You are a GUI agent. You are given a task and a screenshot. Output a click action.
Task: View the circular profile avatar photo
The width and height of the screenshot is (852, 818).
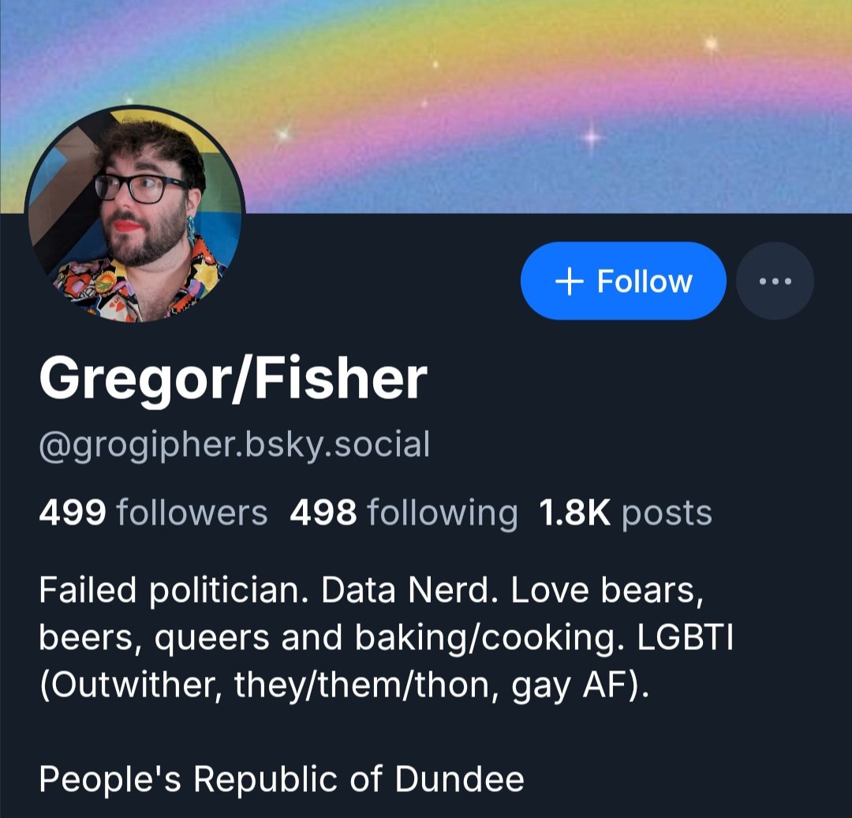135,214
